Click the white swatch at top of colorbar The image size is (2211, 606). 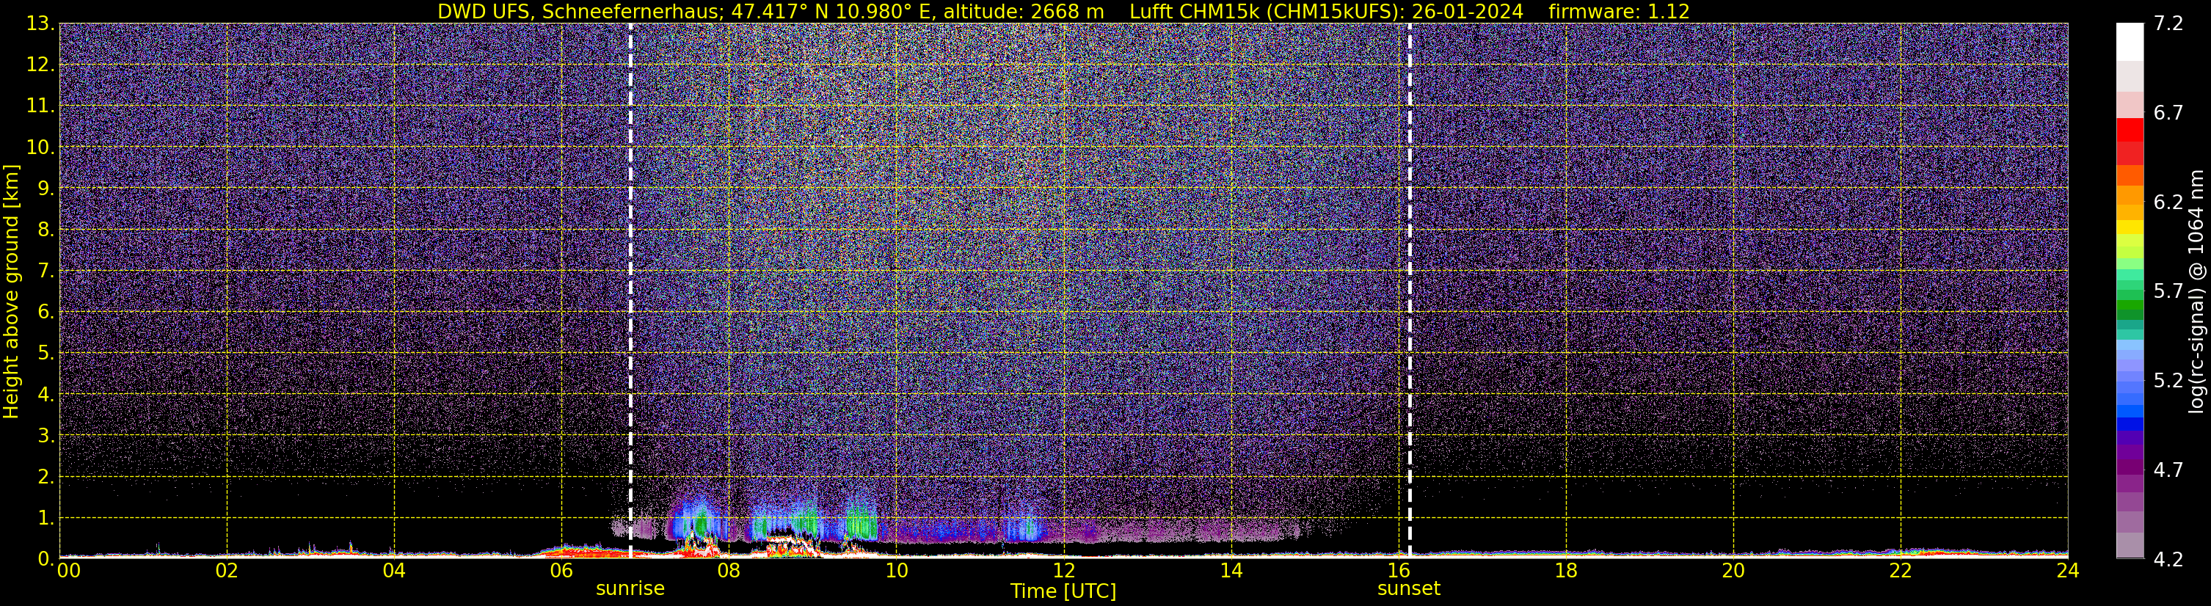(2130, 41)
